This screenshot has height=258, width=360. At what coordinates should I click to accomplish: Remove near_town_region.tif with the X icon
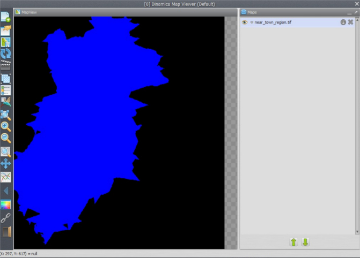coord(350,22)
